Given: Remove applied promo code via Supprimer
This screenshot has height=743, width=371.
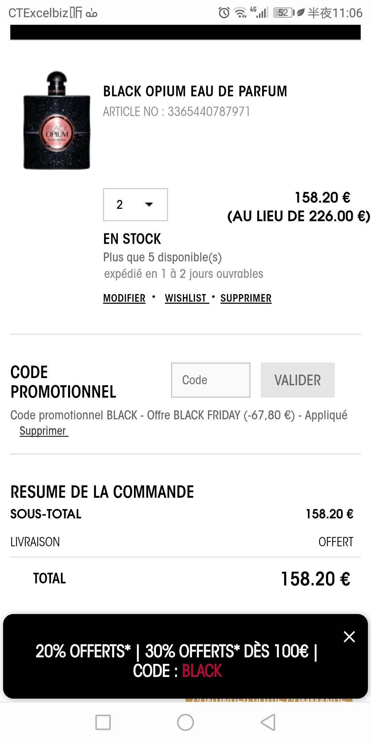Looking at the screenshot, I should (x=44, y=431).
